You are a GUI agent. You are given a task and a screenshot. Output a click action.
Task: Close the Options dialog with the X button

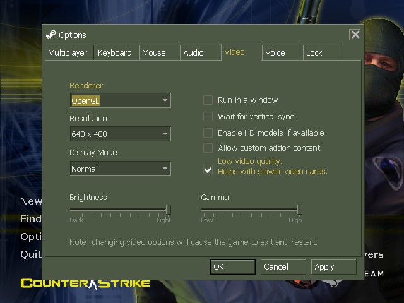(355, 35)
